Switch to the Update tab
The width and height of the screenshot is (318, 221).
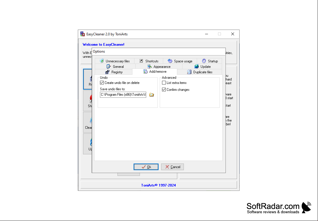coord(202,67)
